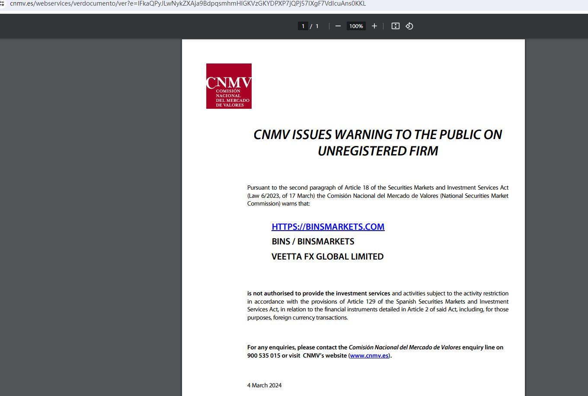588x396 pixels.
Task: Toggle the fit to page icon
Action: click(x=395, y=26)
